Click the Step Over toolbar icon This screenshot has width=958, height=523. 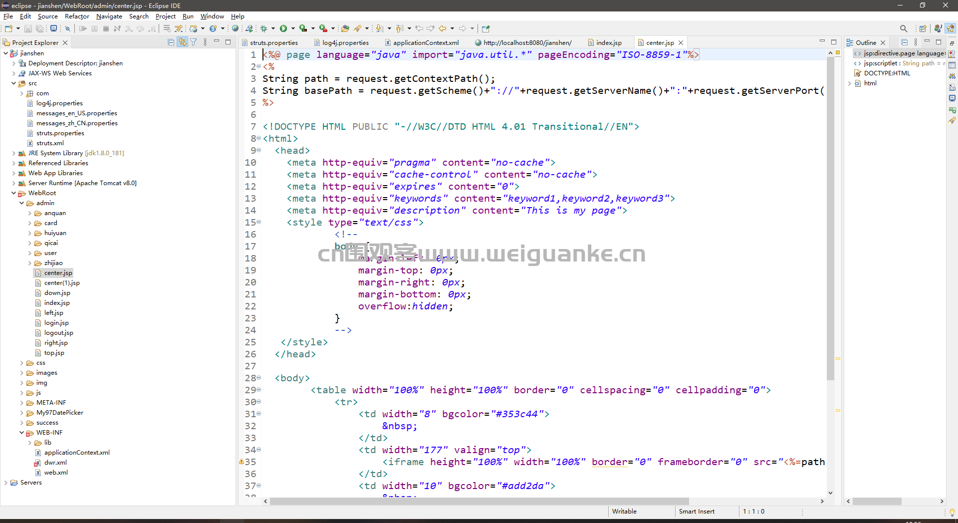140,28
